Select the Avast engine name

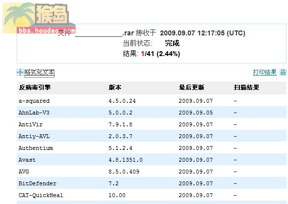tap(27, 160)
